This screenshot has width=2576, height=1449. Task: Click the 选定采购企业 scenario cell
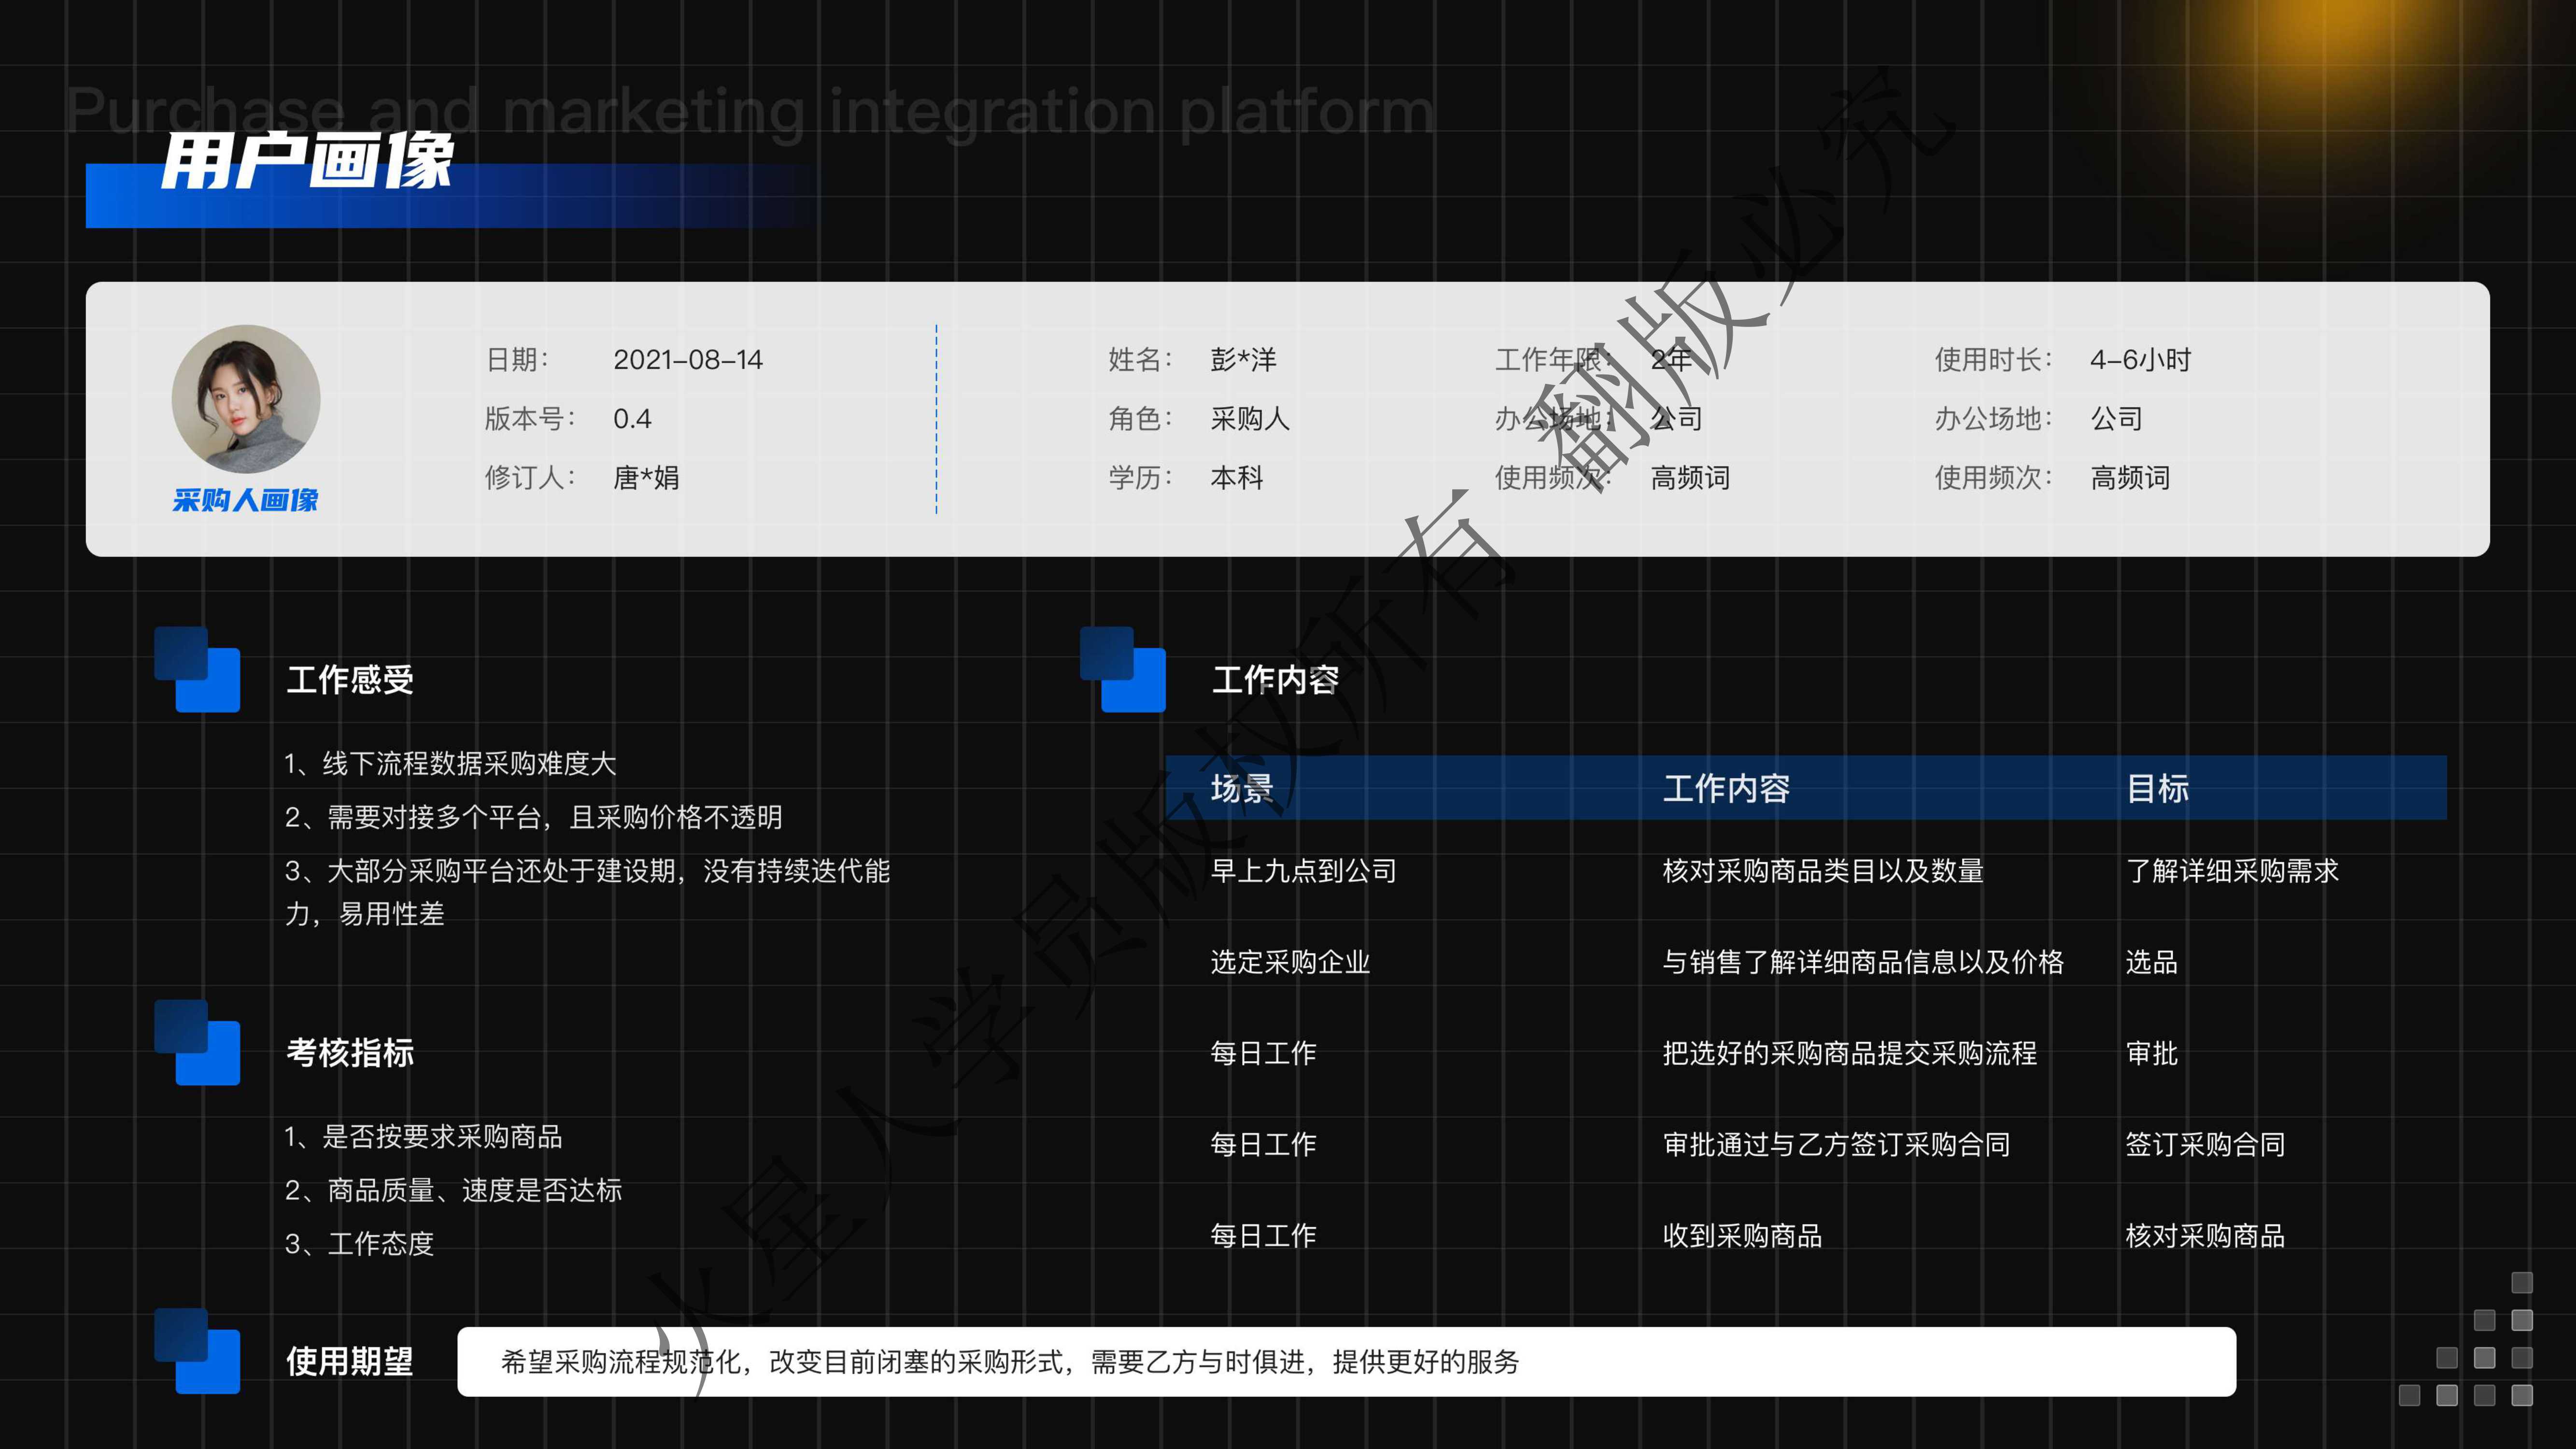pyautogui.click(x=1290, y=962)
